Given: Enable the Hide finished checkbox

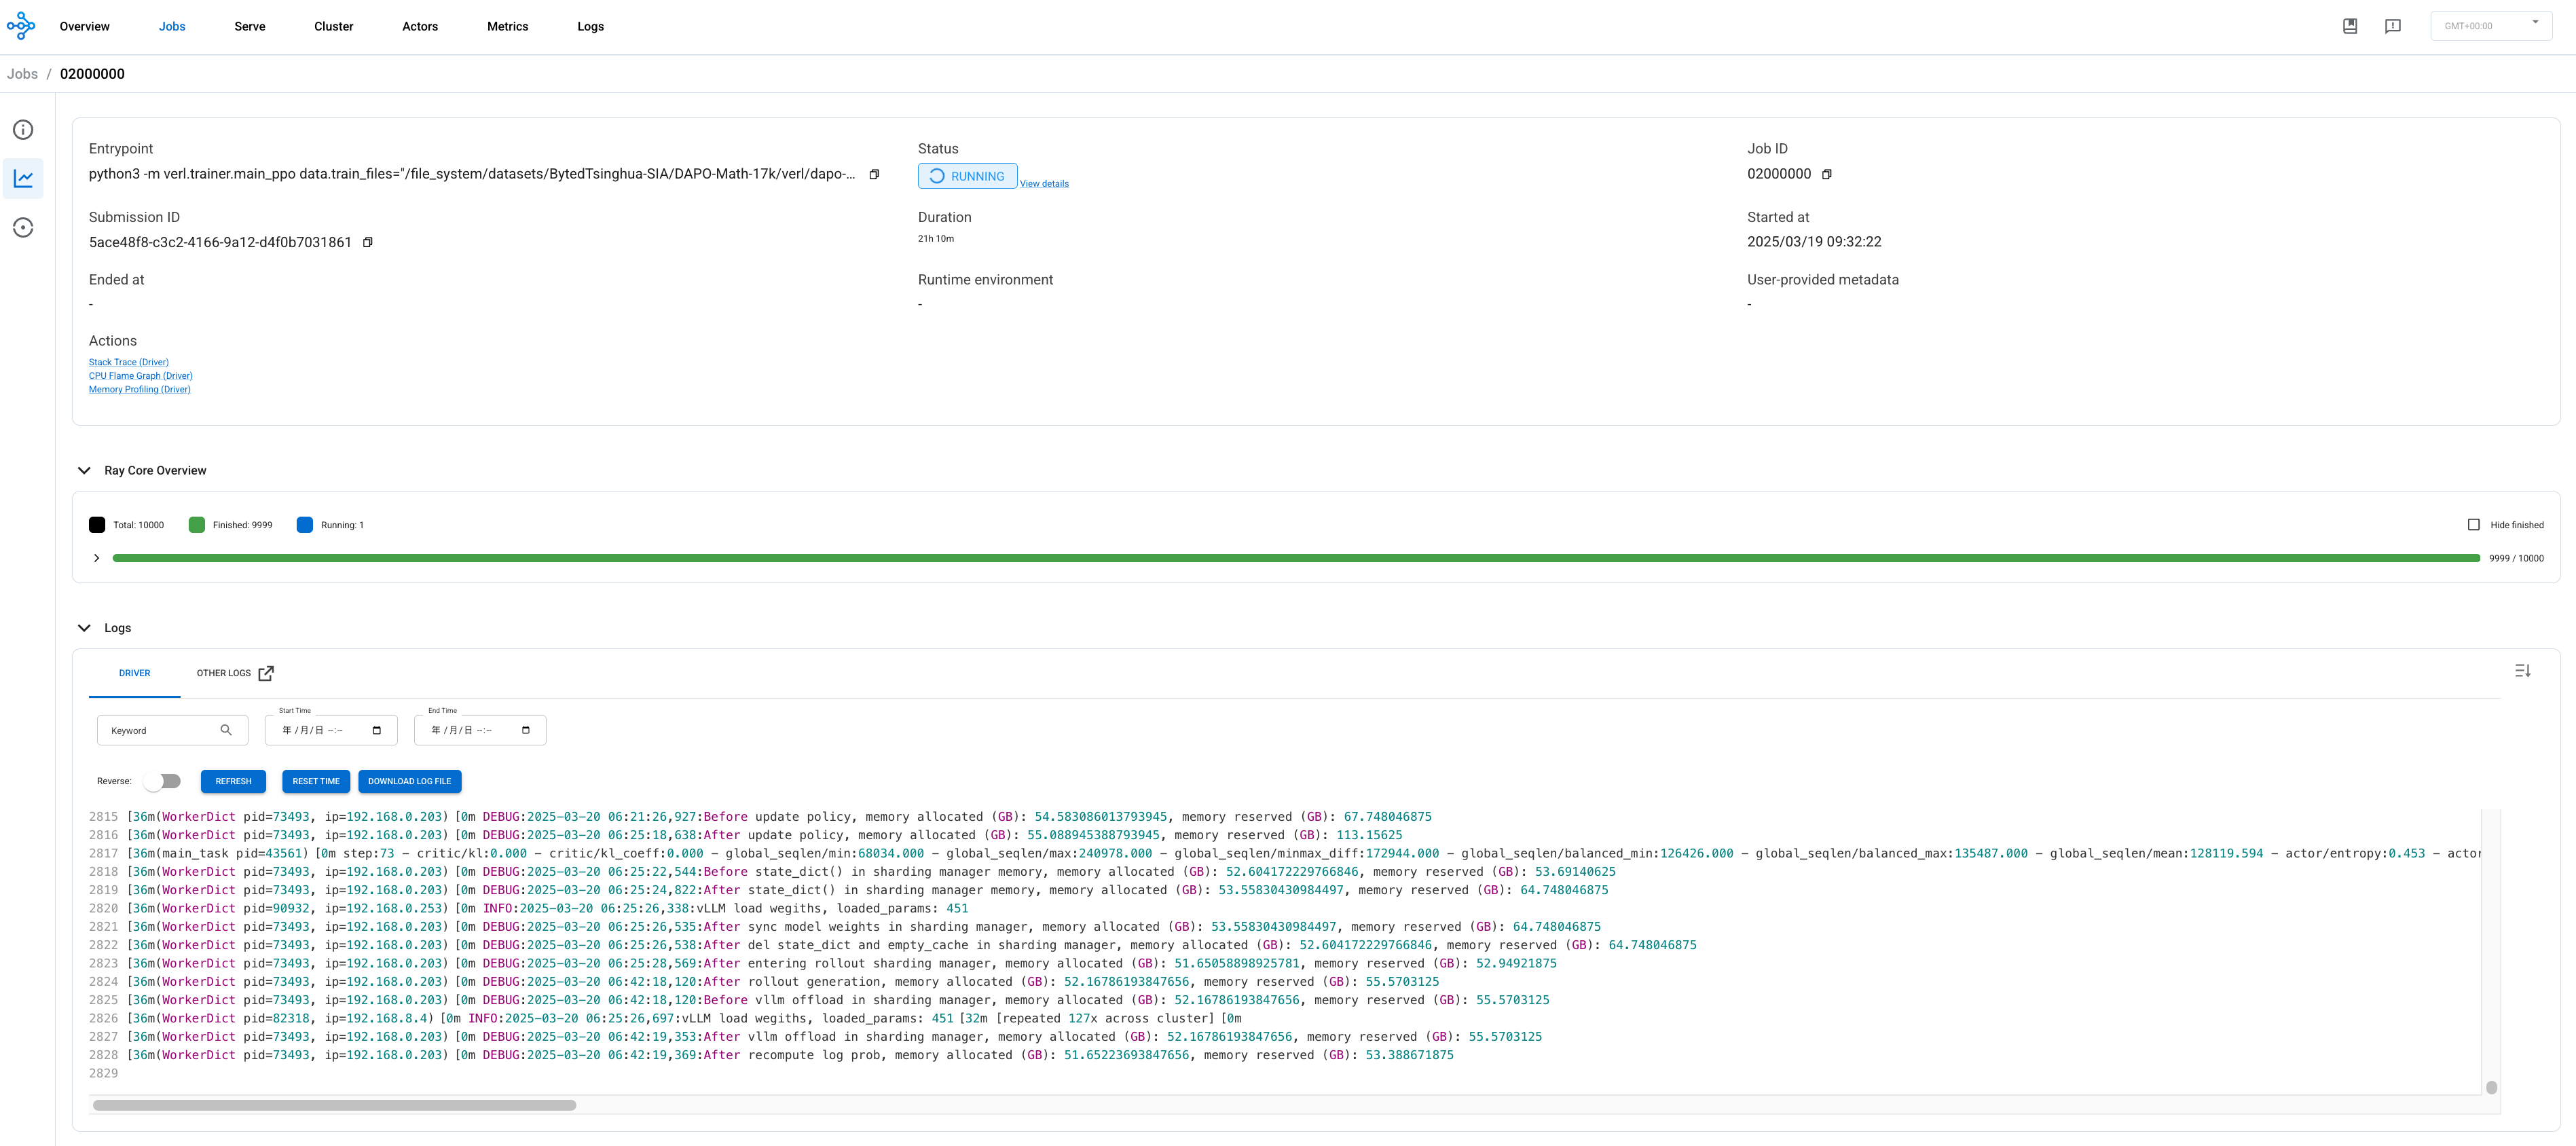Looking at the screenshot, I should (x=2474, y=525).
